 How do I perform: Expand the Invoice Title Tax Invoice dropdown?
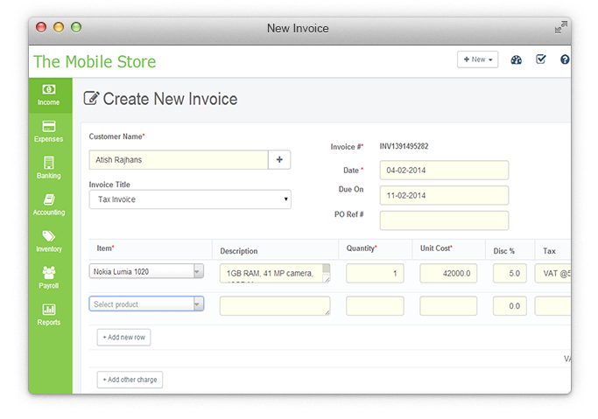point(190,199)
